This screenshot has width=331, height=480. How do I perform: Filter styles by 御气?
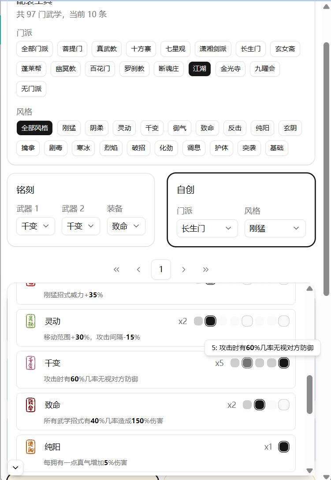point(179,128)
